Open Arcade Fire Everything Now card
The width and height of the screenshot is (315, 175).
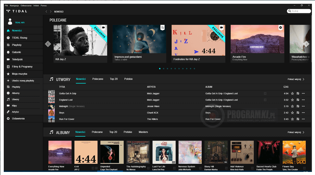[257, 43]
